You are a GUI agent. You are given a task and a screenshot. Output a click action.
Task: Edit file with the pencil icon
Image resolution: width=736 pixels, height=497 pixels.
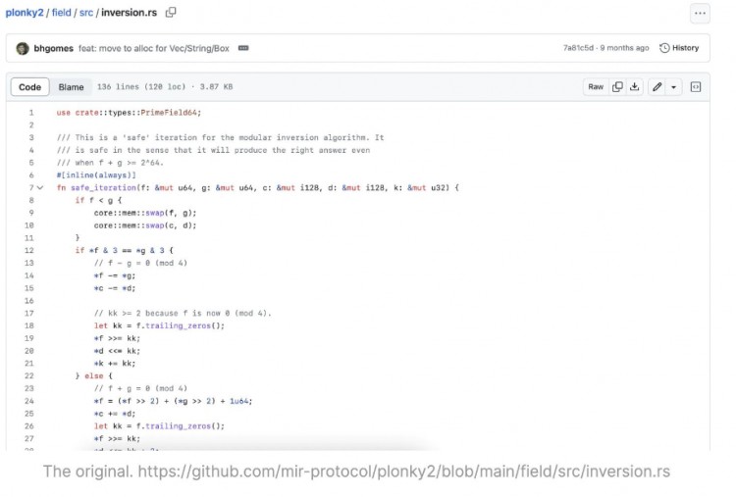pyautogui.click(x=657, y=87)
